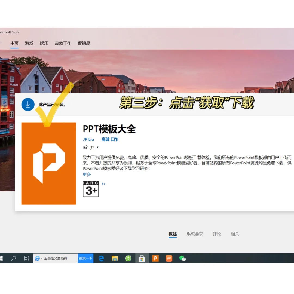This screenshot has height=294, width=294.
Task: Open the Windows Start menu
Action: (x=2, y=258)
